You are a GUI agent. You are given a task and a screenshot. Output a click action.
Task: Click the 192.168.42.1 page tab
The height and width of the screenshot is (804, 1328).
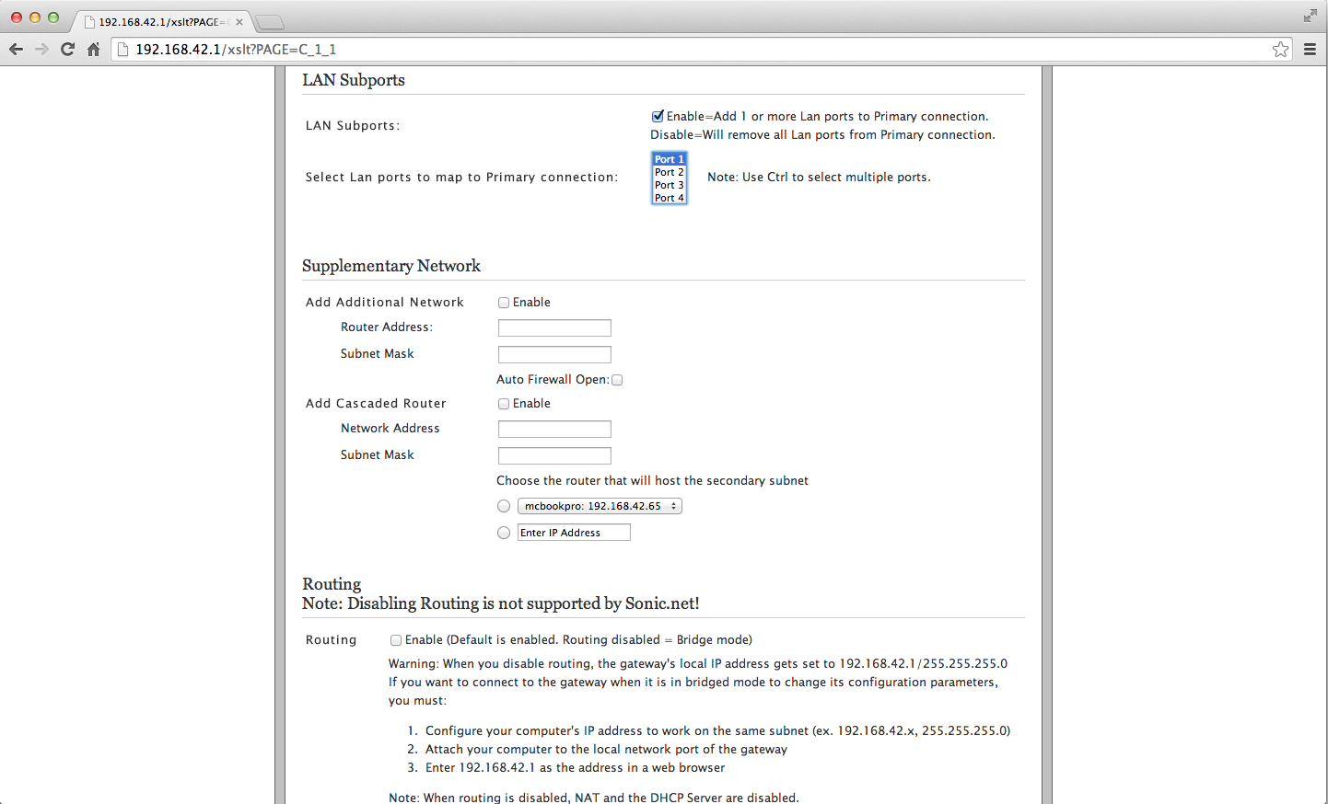158,22
